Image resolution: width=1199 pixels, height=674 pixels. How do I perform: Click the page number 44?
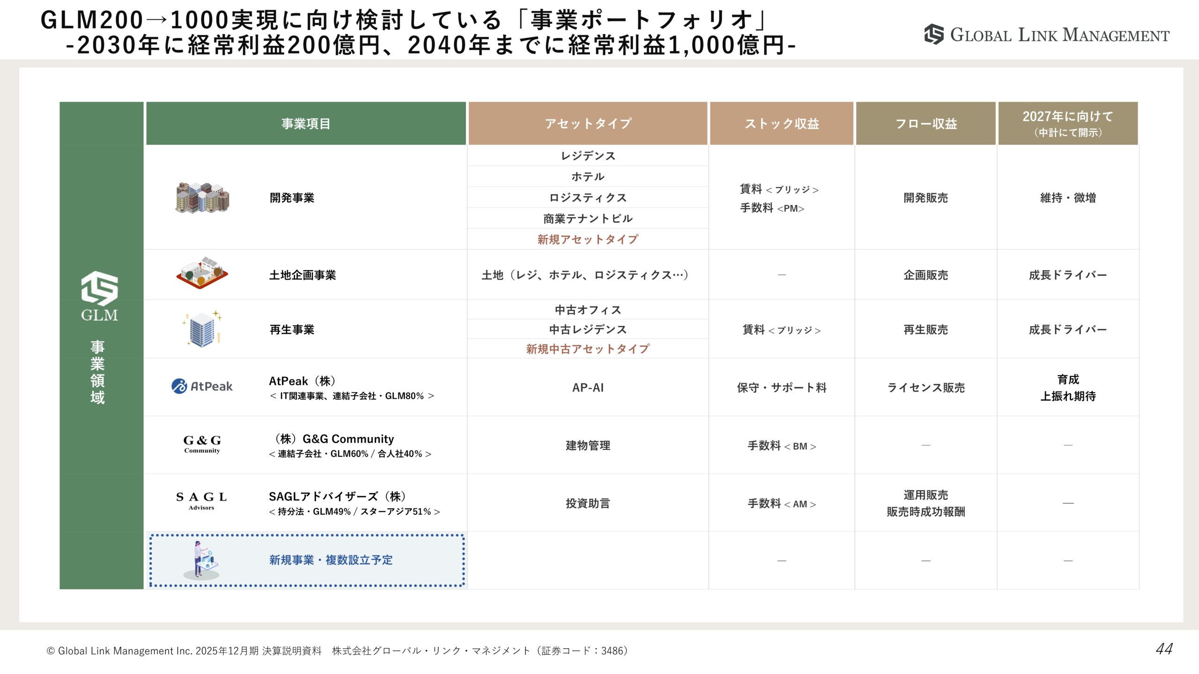pos(1164,649)
